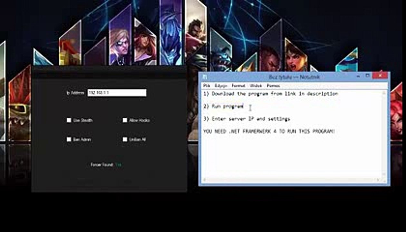The height and width of the screenshot is (232, 406).
Task: Check the Ban Admin option
Action: 69,140
